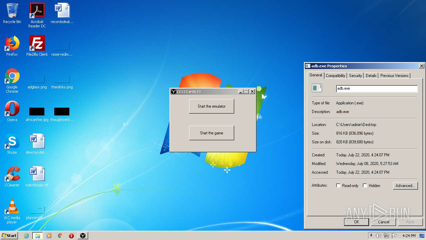Open Advanced attributes dialog
Image resolution: width=426 pixels, height=240 pixels.
405,186
